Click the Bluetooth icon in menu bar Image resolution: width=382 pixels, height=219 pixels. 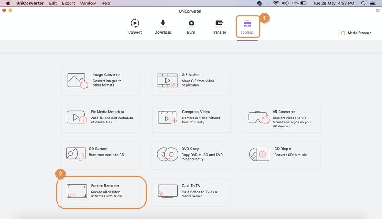267,4
